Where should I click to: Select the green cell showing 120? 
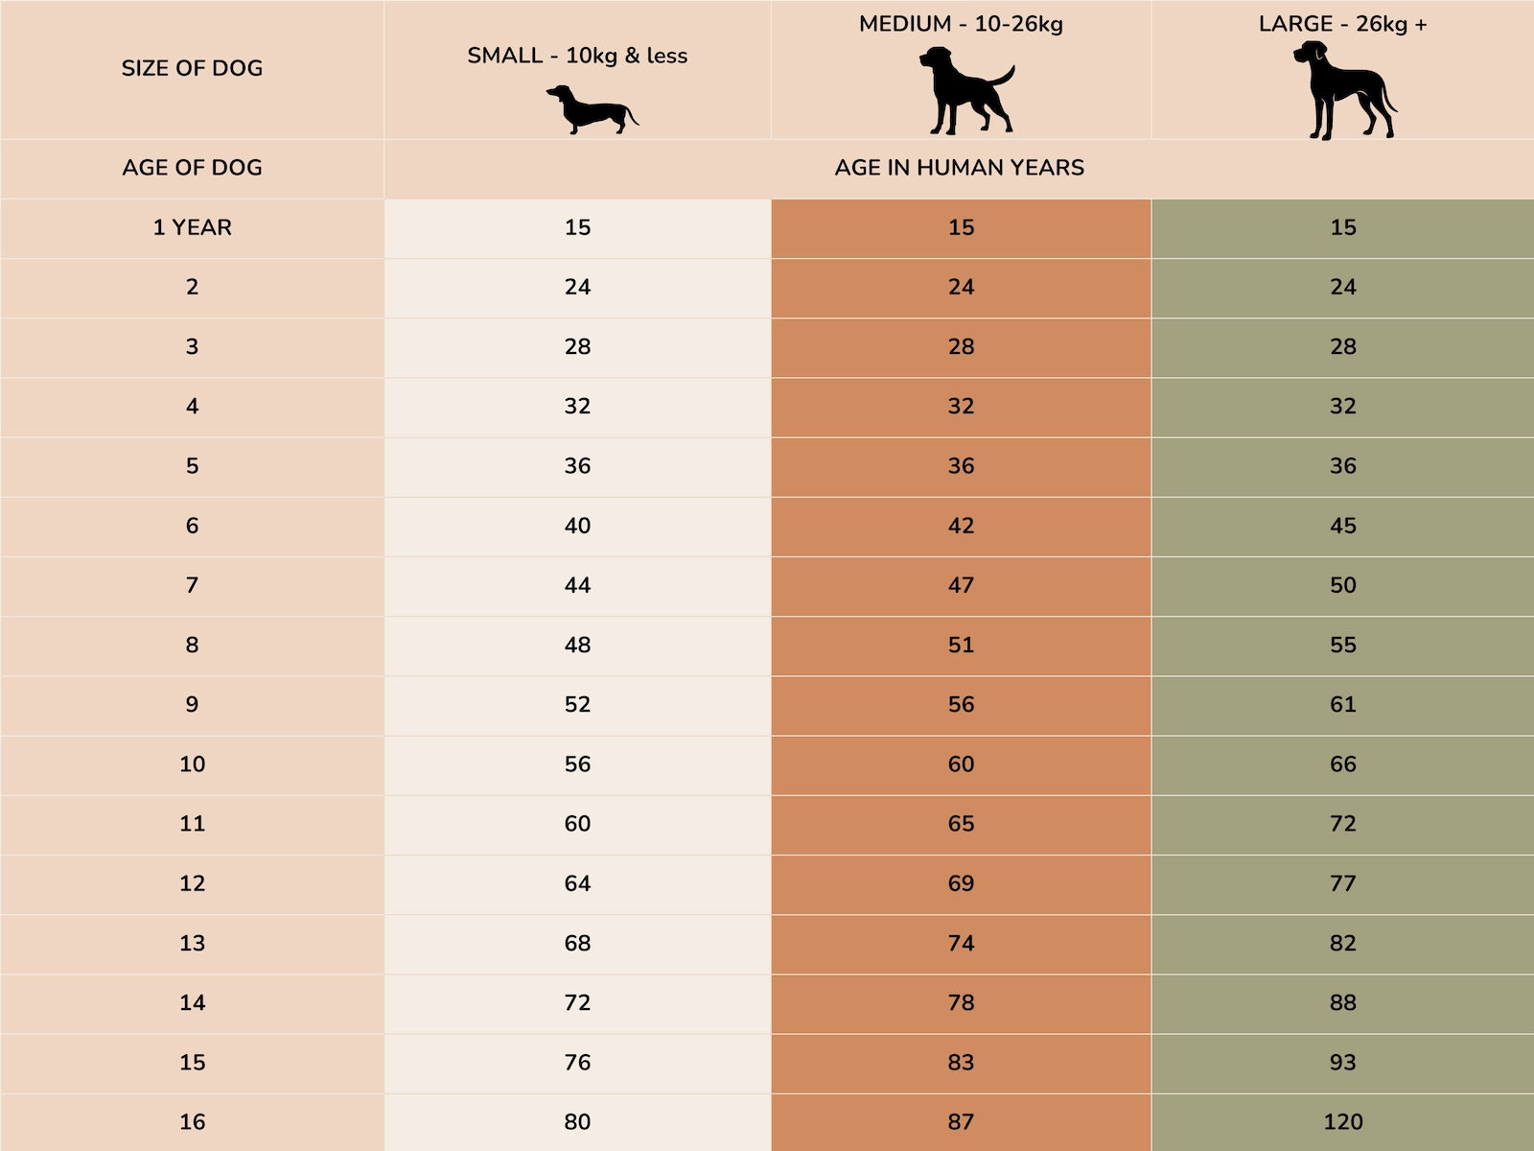click(x=1342, y=1121)
